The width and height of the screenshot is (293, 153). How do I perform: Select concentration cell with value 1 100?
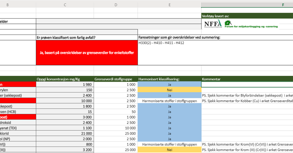pos(65,128)
